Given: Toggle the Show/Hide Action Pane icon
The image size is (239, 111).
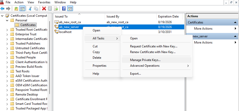Looking at the screenshot, I should point(70,8).
